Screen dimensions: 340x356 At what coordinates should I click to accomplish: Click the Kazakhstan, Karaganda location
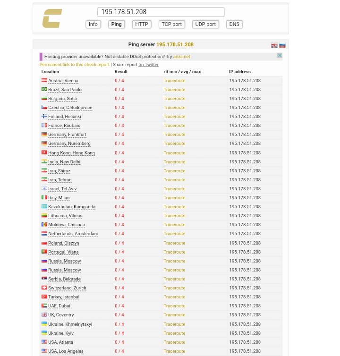tap(72, 207)
